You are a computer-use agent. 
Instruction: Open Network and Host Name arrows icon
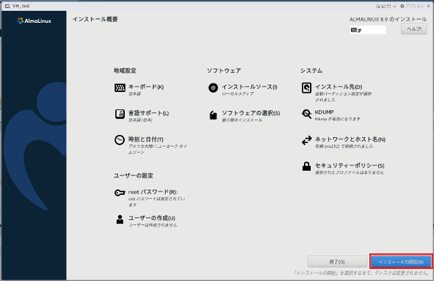pos(307,140)
